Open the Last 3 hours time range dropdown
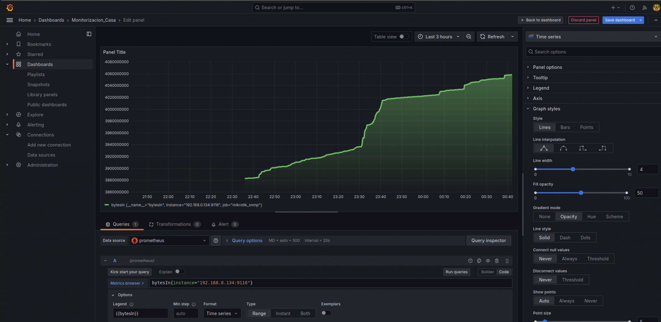The width and height of the screenshot is (661, 322). pos(438,36)
